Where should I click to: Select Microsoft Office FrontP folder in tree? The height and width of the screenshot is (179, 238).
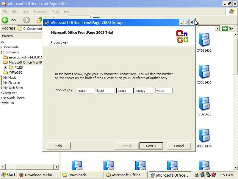pyautogui.click(x=23, y=62)
